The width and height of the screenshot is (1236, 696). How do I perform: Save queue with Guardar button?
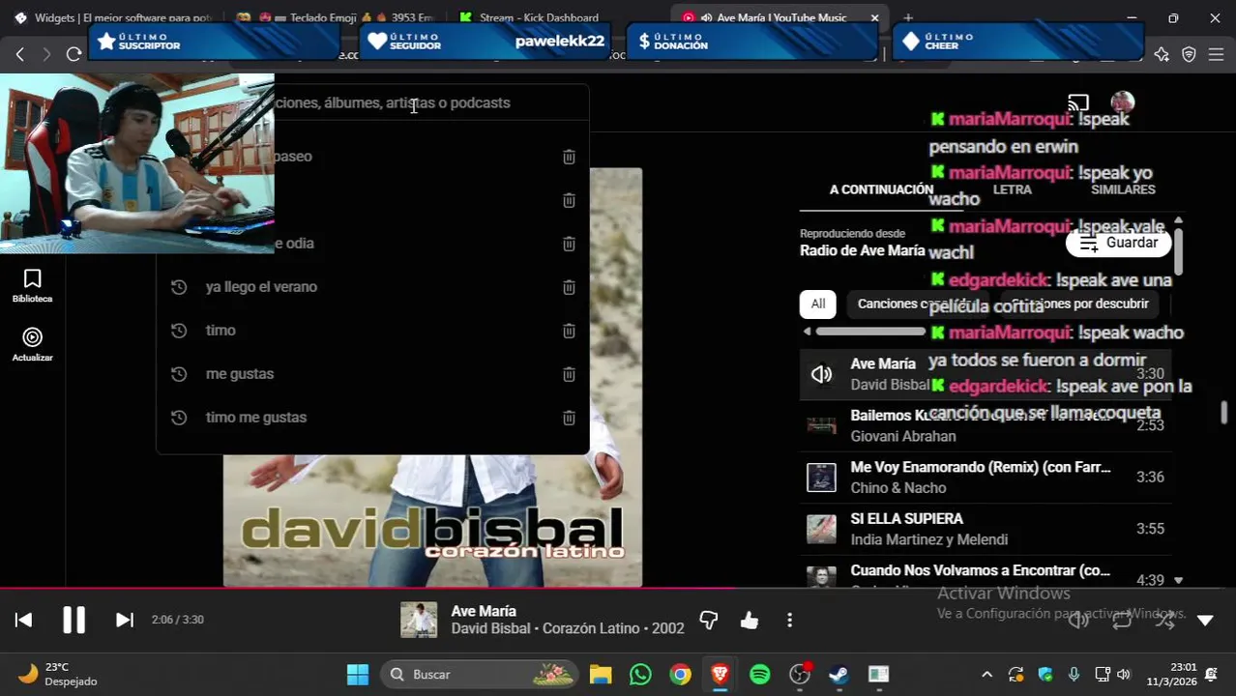1119,243
